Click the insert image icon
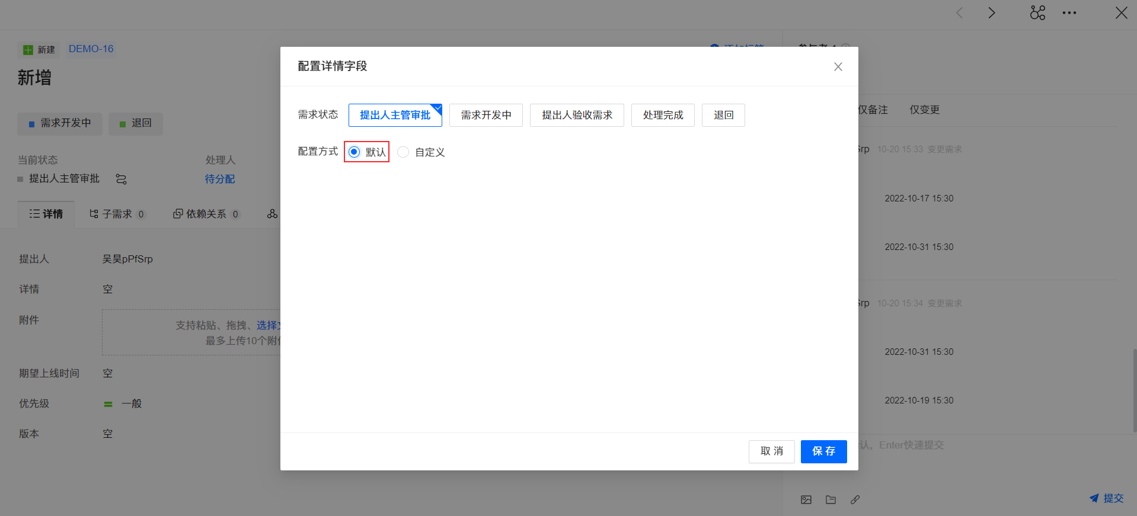This screenshot has height=516, width=1137. 806,500
